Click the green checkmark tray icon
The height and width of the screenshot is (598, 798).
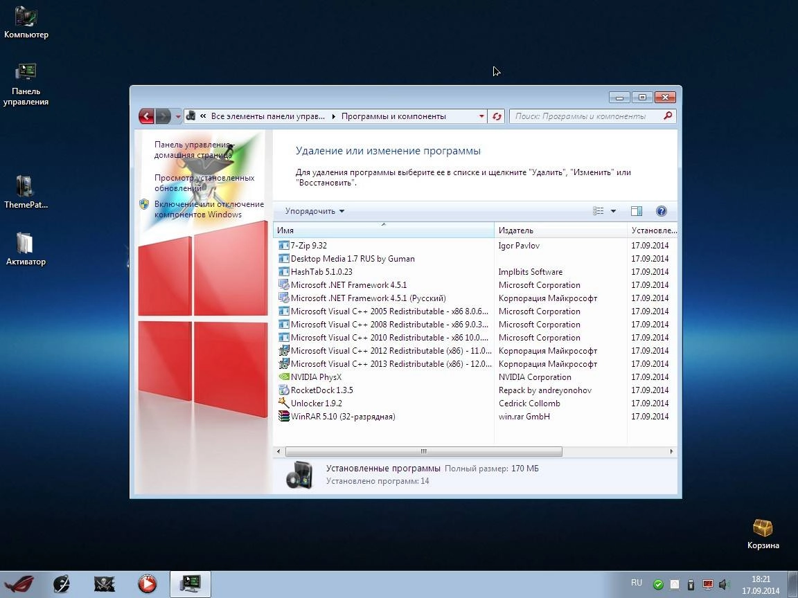[658, 583]
